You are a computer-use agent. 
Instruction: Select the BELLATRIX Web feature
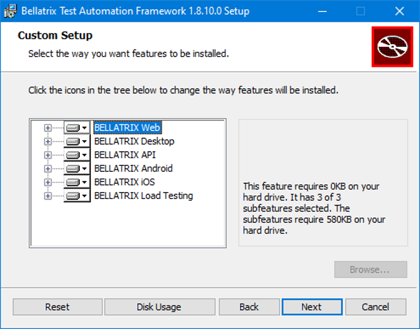(128, 128)
